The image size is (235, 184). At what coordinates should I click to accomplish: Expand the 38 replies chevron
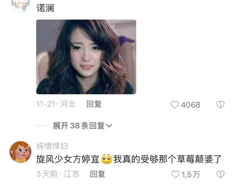[x=109, y=126]
